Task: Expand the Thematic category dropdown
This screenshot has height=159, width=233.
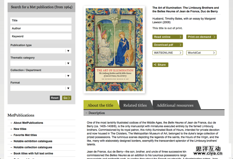Action: [x=40, y=63]
